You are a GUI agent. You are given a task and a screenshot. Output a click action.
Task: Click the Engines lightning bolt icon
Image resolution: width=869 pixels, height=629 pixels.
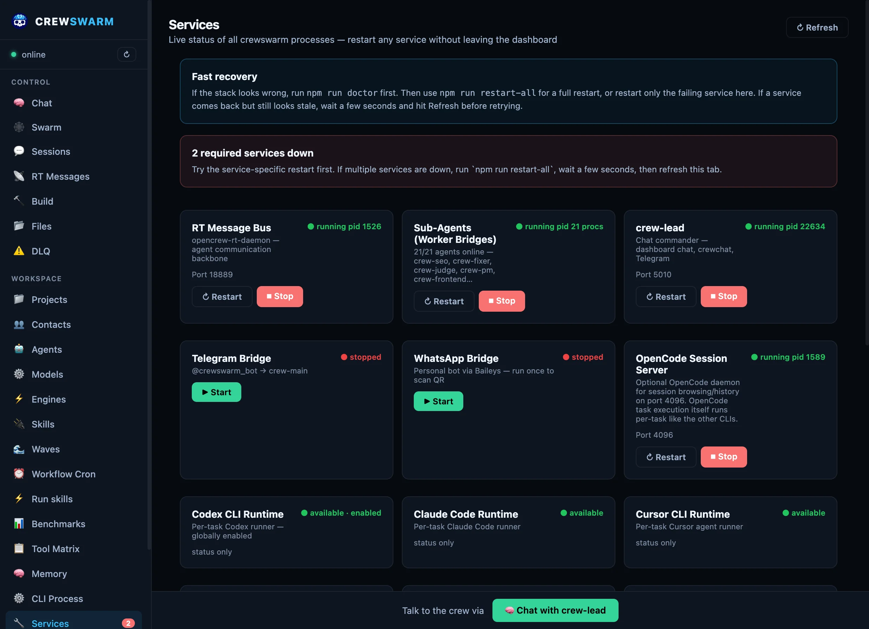19,399
